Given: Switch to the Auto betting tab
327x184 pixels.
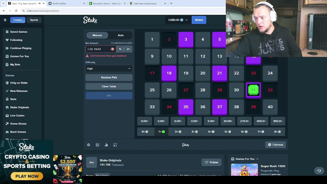Looking at the screenshot, I should (121, 35).
